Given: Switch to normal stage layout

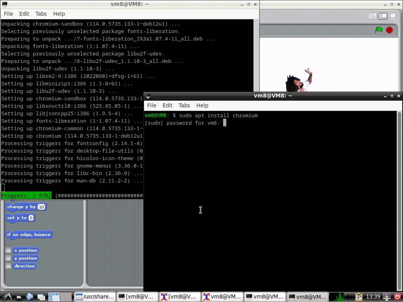Looking at the screenshot, I should click(x=383, y=17).
